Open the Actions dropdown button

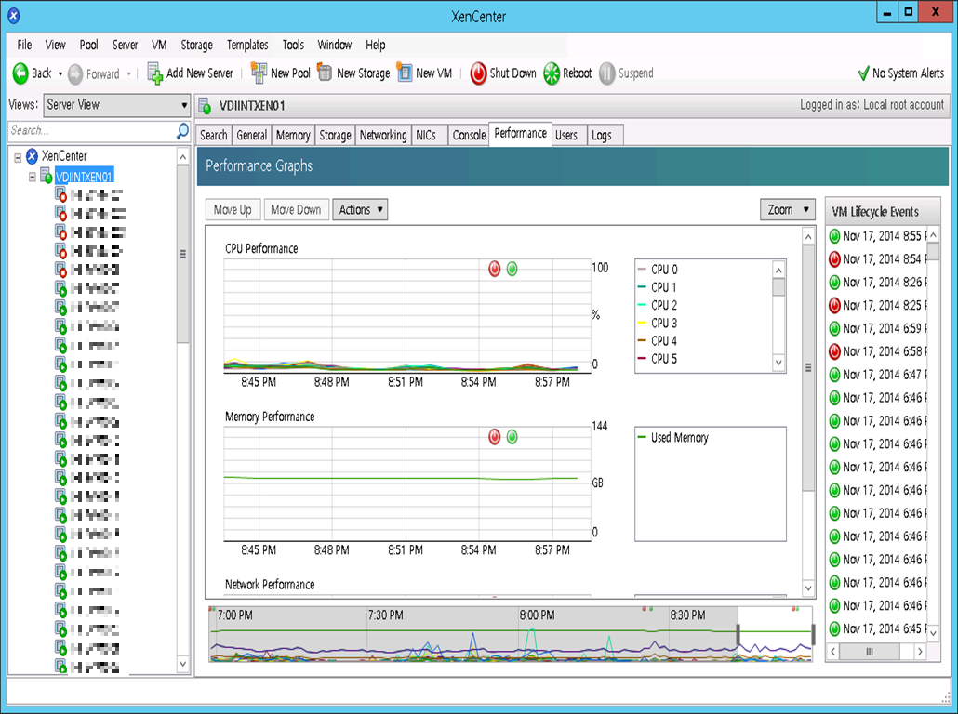(x=360, y=209)
